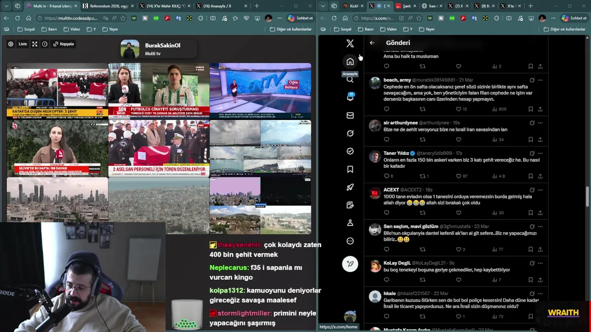Click the Kopyala link button
This screenshot has width=591, height=332.
tap(63, 44)
